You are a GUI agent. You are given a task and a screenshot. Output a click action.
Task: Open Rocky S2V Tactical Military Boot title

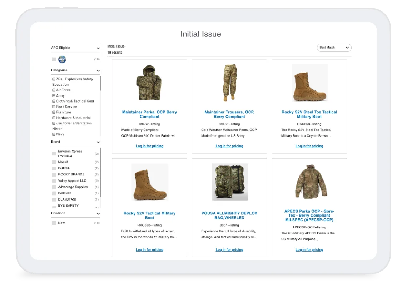tap(149, 215)
